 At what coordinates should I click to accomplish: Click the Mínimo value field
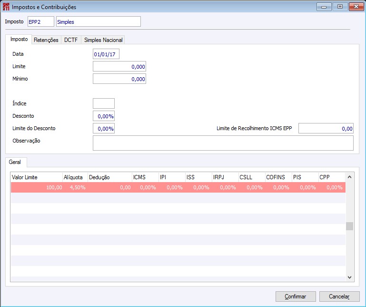coord(119,79)
